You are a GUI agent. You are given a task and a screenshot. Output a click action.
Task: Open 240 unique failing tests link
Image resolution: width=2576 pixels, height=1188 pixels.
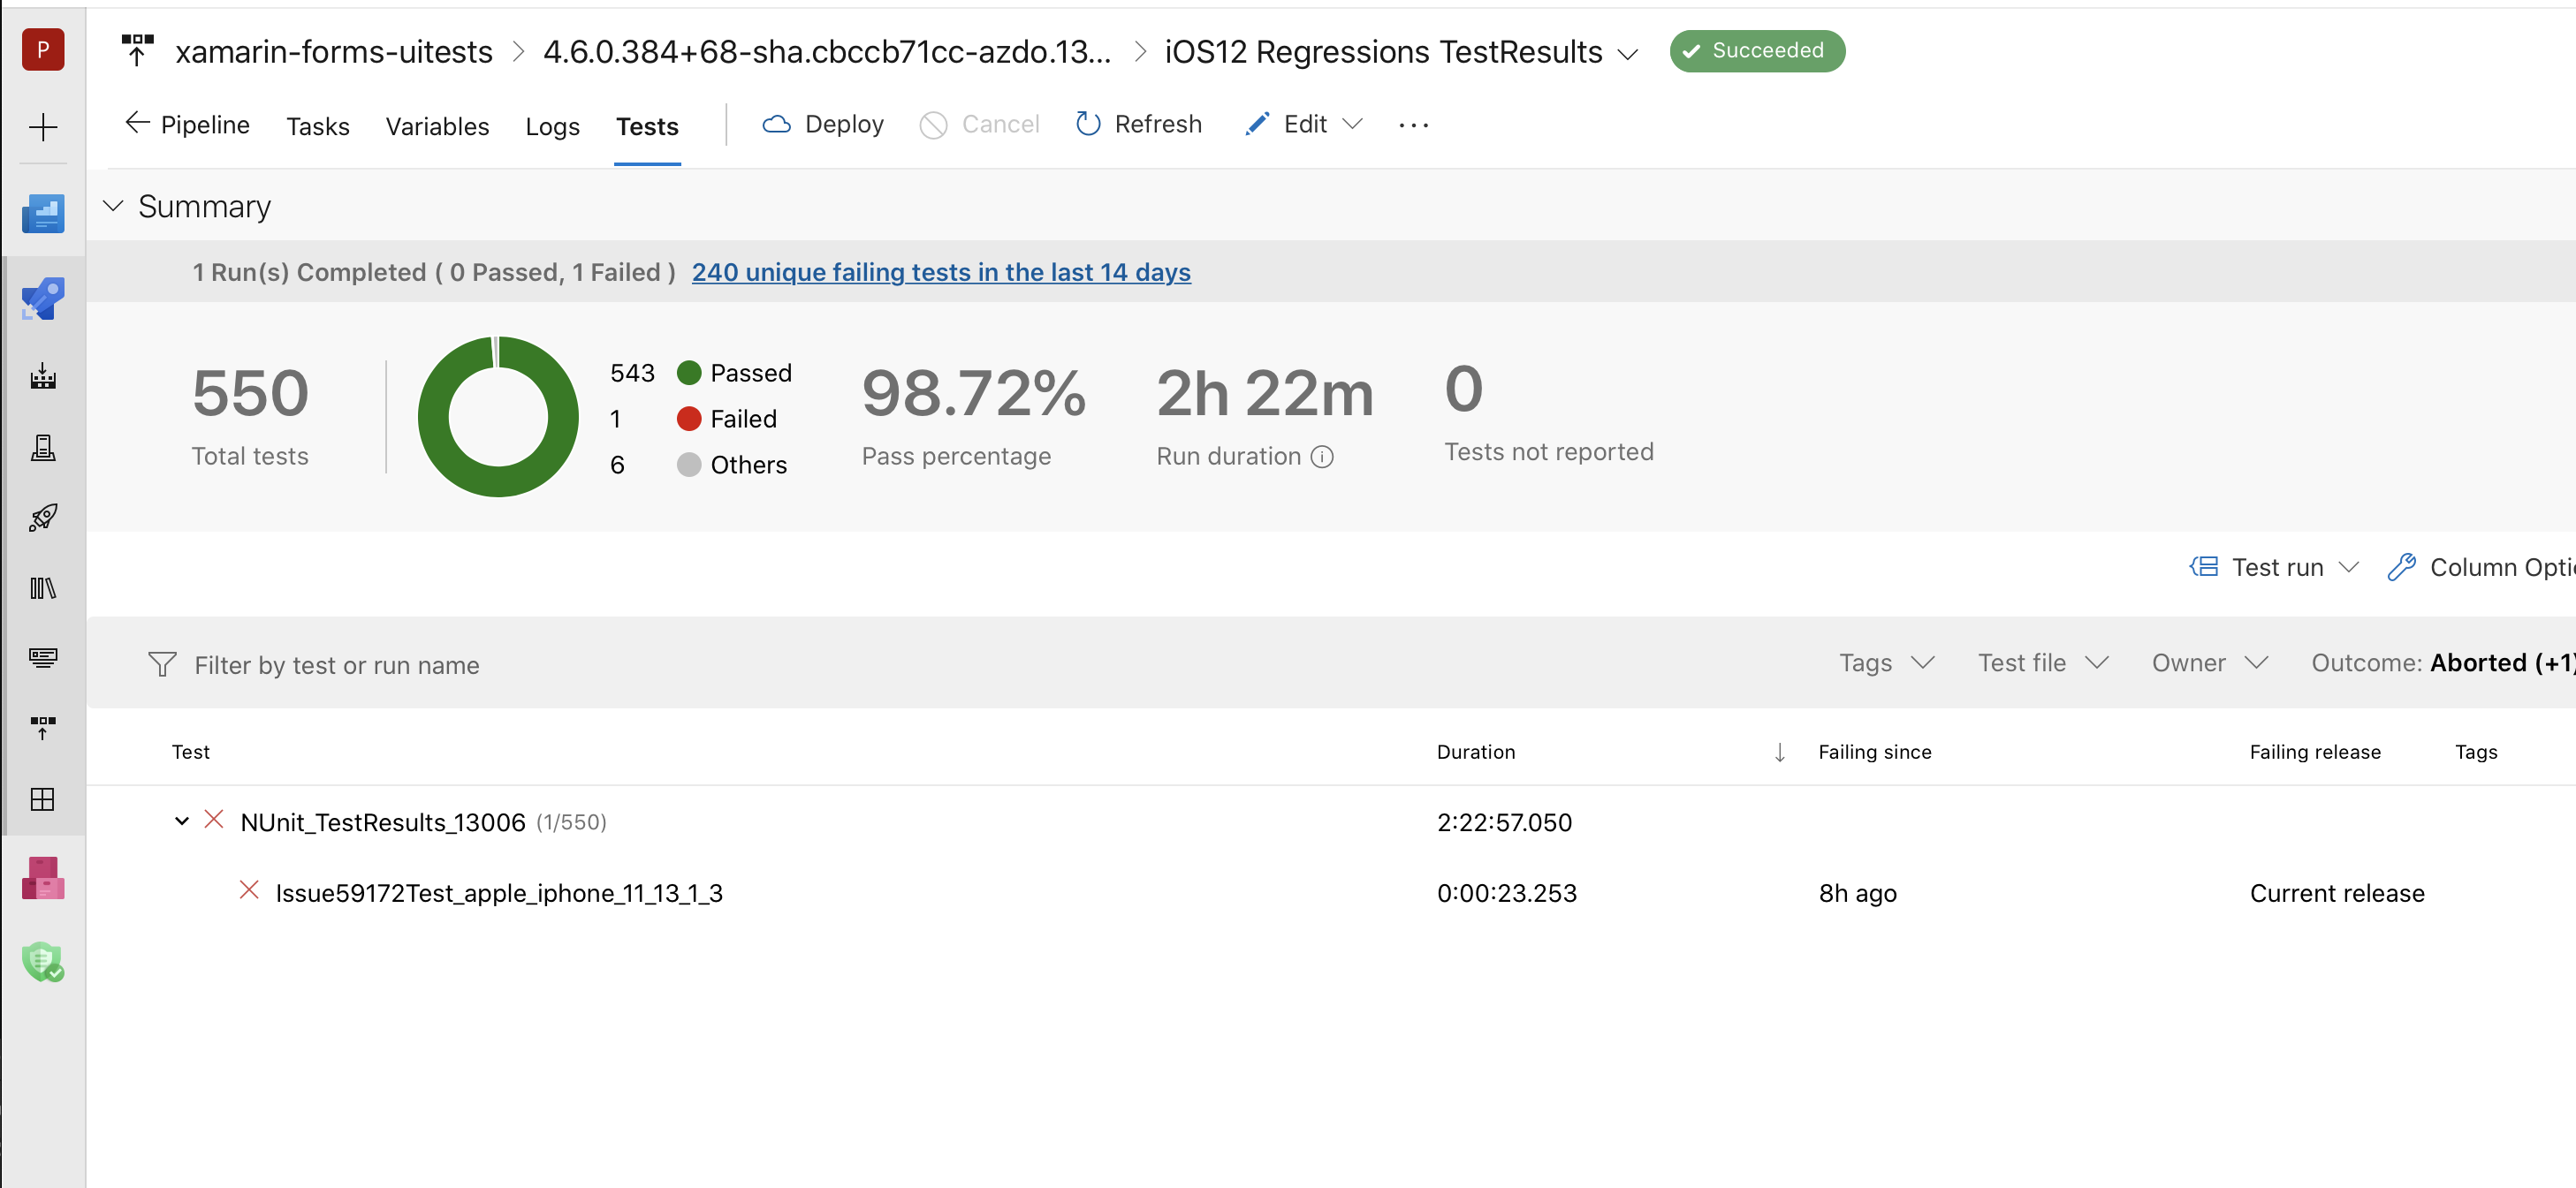(940, 272)
